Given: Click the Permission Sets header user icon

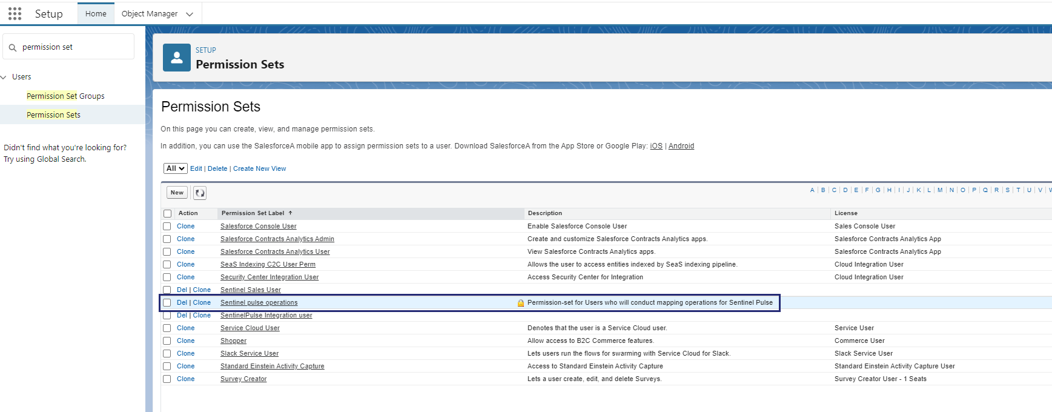Looking at the screenshot, I should (177, 58).
